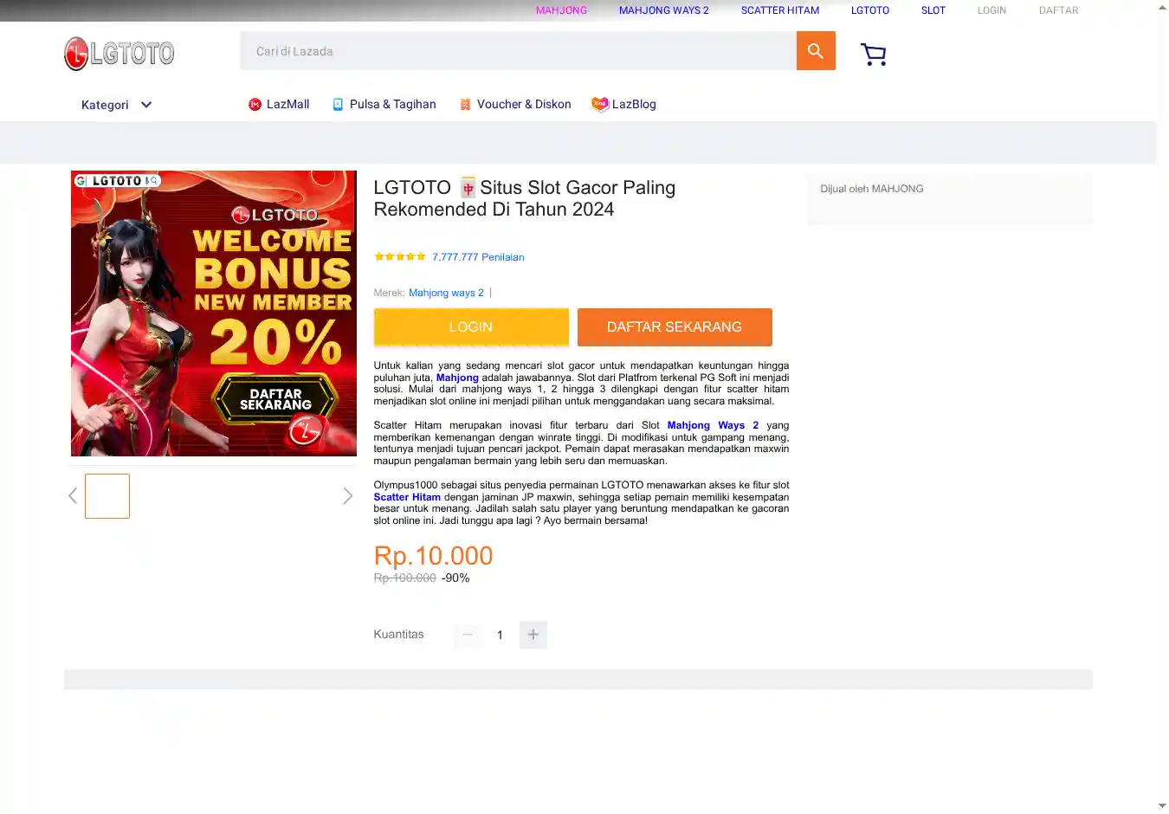Click the Cari di Lazada search field
Viewport: 1169px width, 814px height.
point(519,51)
